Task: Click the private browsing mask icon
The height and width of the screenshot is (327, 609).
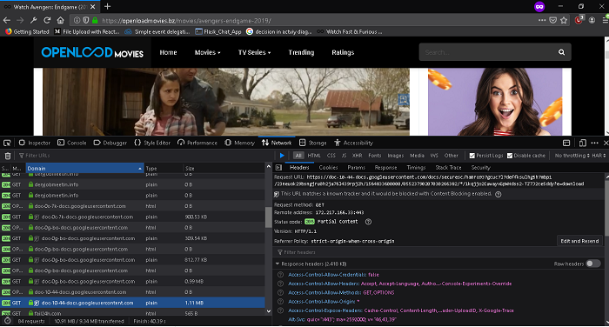Action: point(539,7)
